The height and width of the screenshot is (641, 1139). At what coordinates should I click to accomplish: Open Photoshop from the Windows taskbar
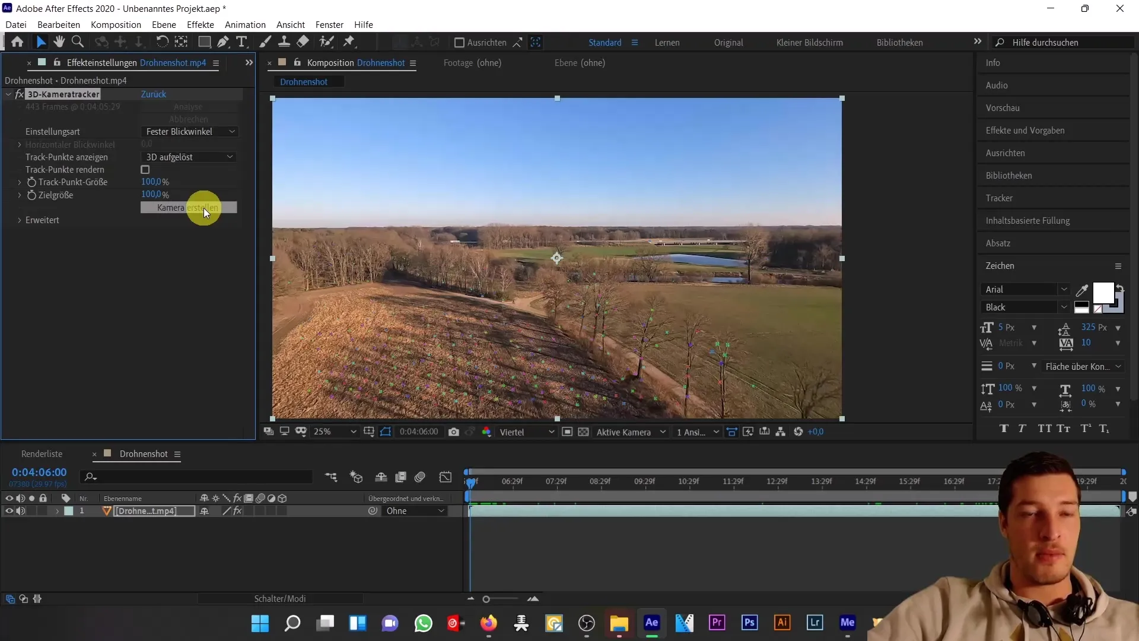(749, 623)
